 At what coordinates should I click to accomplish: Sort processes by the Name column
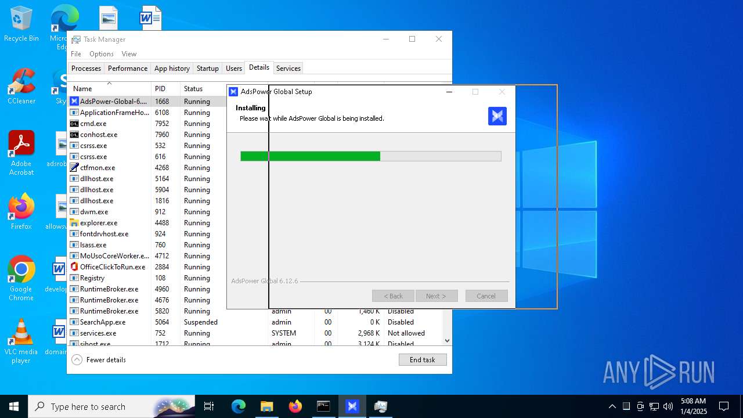109,89
